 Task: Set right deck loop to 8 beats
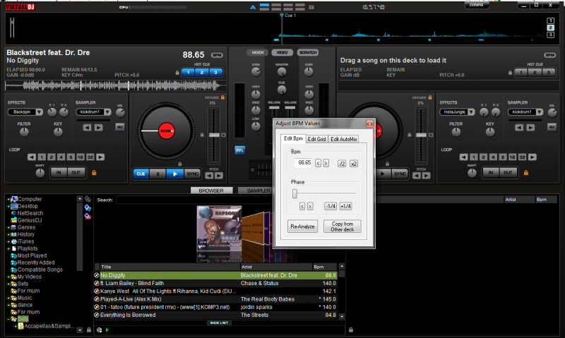(503, 157)
